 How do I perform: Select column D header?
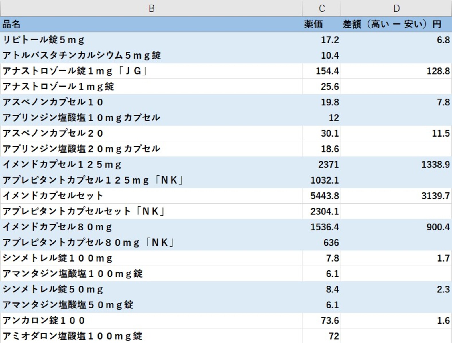point(396,8)
